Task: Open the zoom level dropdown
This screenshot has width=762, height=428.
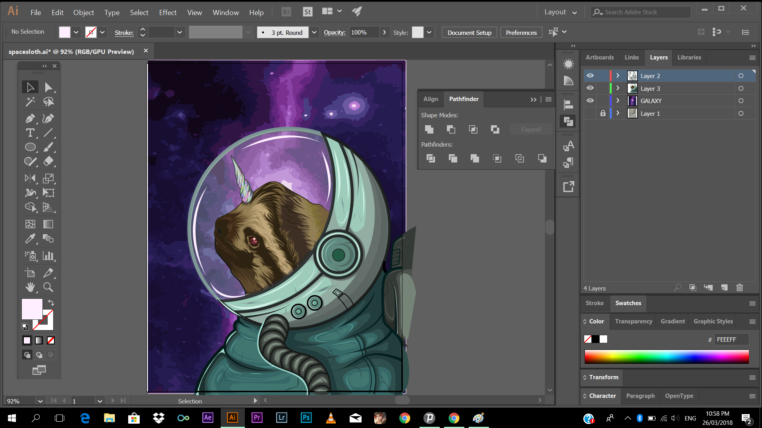Action: pos(40,401)
